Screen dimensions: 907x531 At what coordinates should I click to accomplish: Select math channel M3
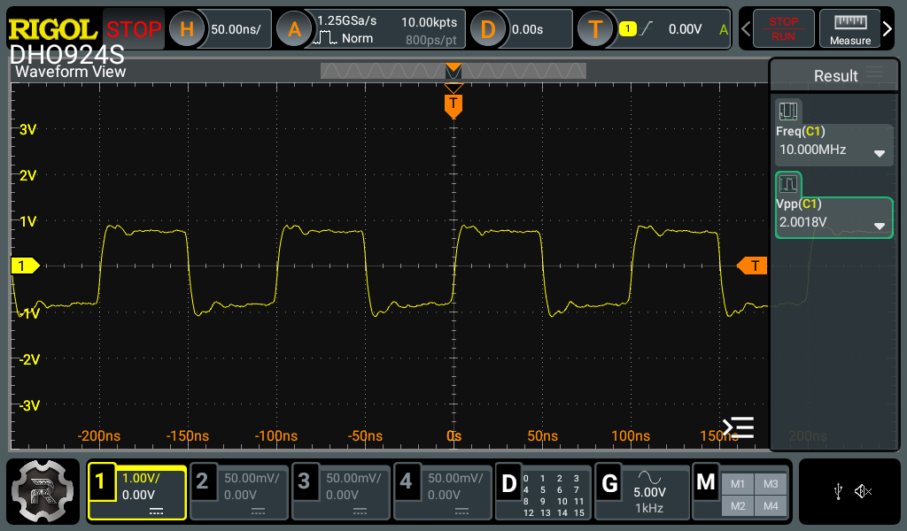(771, 484)
